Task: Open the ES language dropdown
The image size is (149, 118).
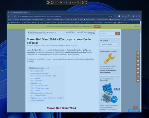Action: click(74, 3)
